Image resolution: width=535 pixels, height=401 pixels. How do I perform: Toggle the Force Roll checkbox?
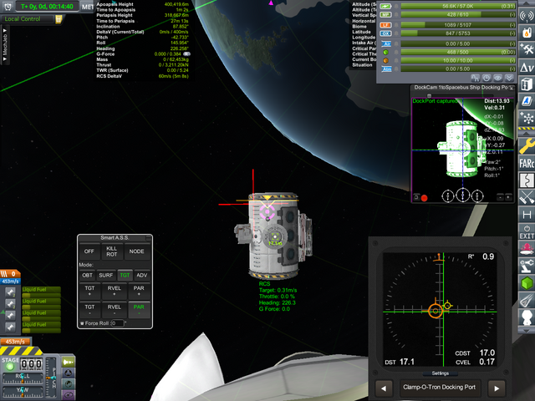point(81,323)
